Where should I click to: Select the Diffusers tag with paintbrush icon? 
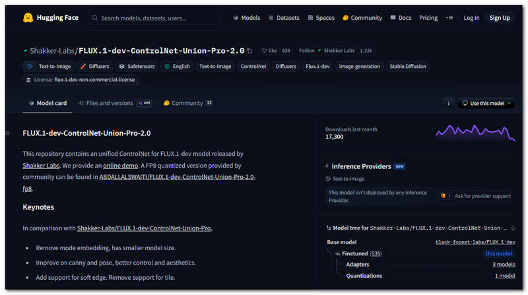(x=94, y=67)
